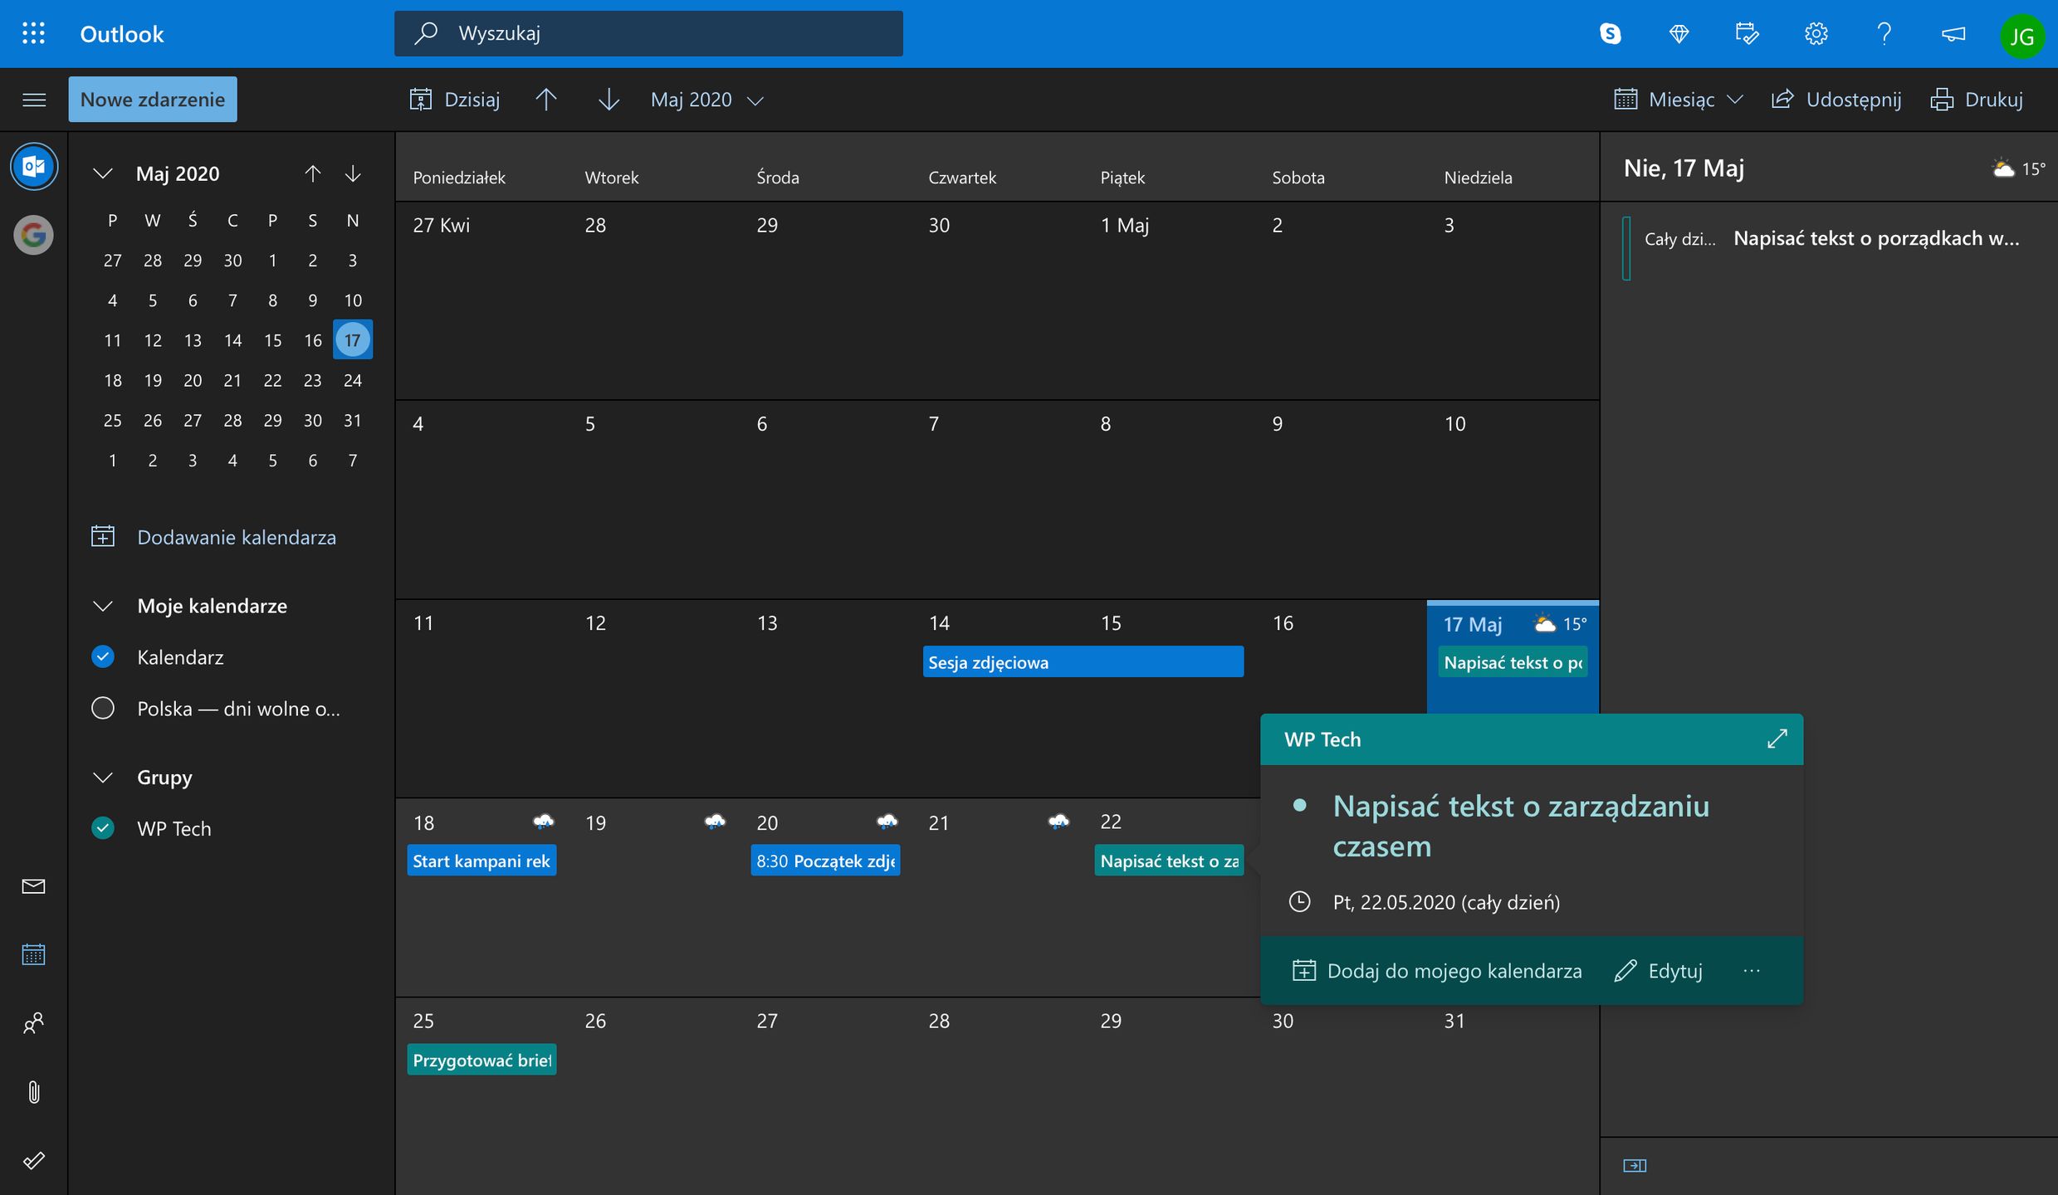Mini calendar next month arrow
The height and width of the screenshot is (1195, 2058).
click(x=353, y=173)
